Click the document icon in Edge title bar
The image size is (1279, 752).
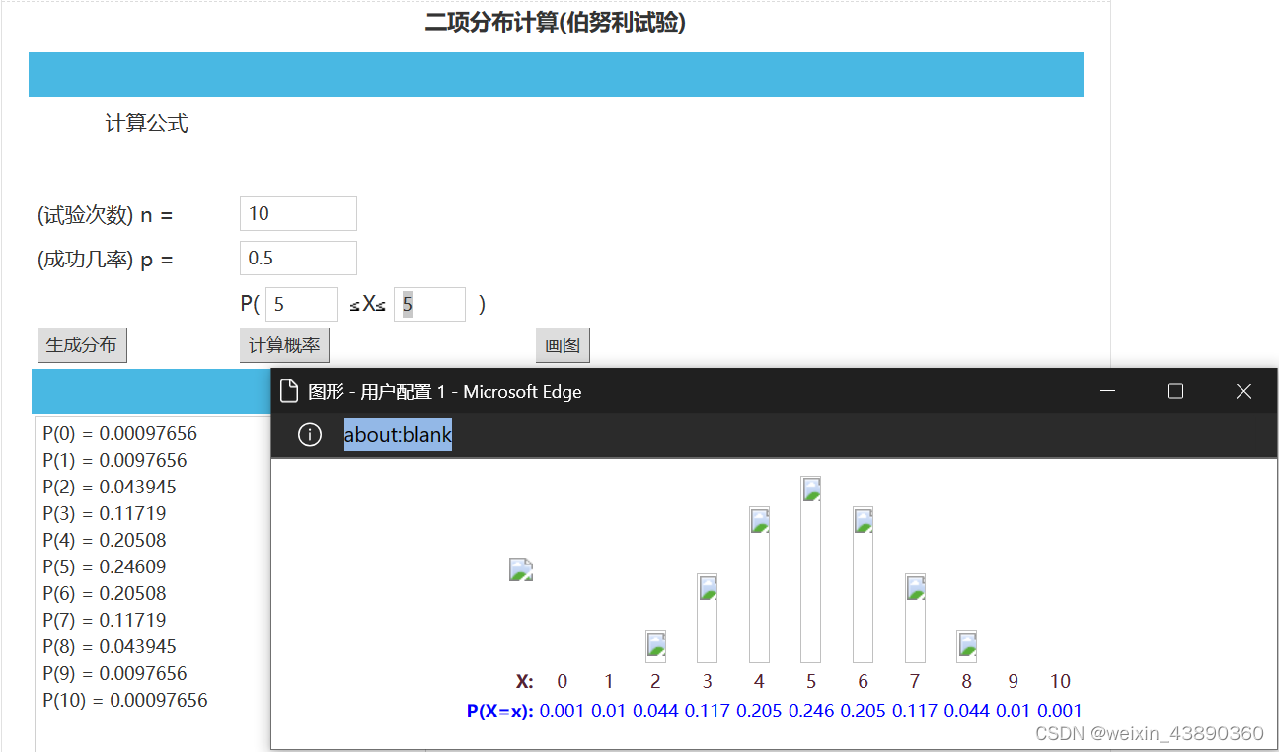289,391
